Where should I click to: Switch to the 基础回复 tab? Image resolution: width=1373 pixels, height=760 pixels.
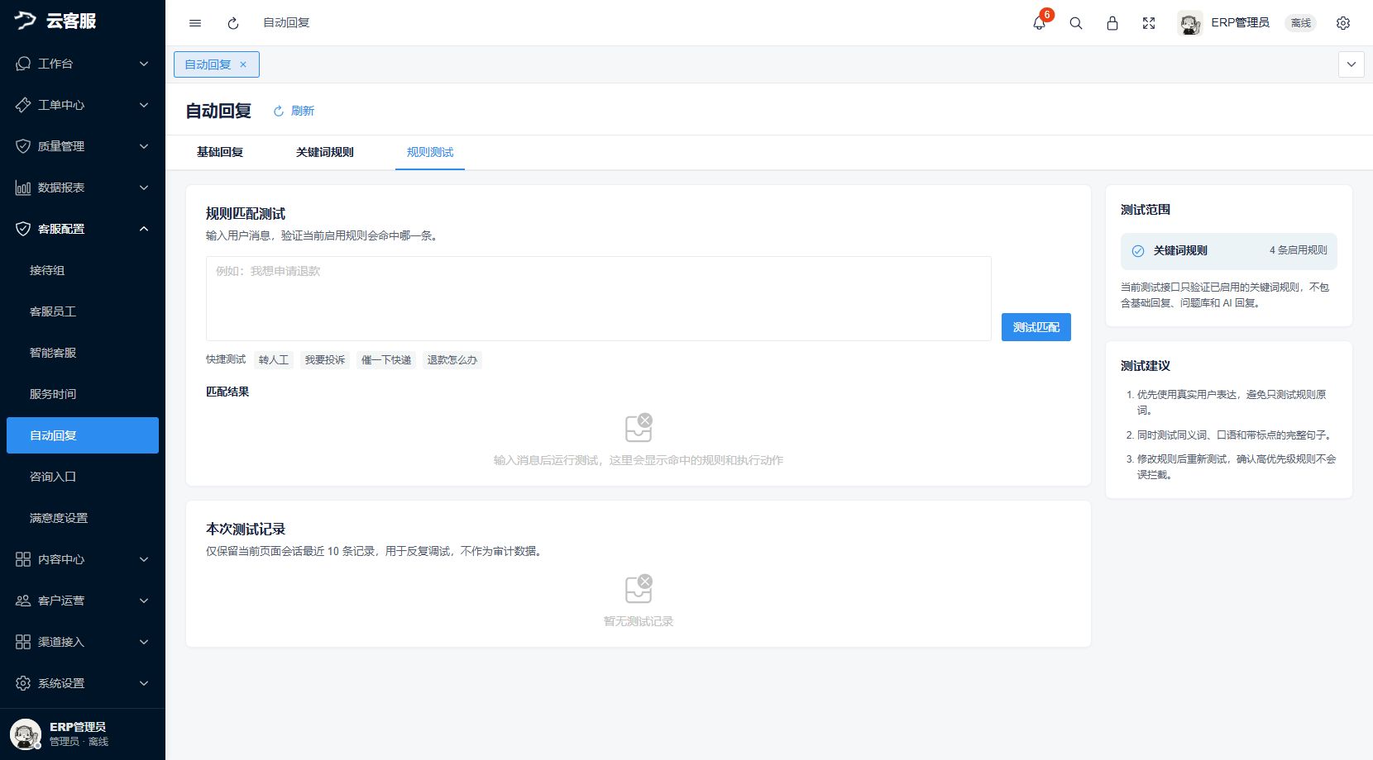click(x=220, y=152)
